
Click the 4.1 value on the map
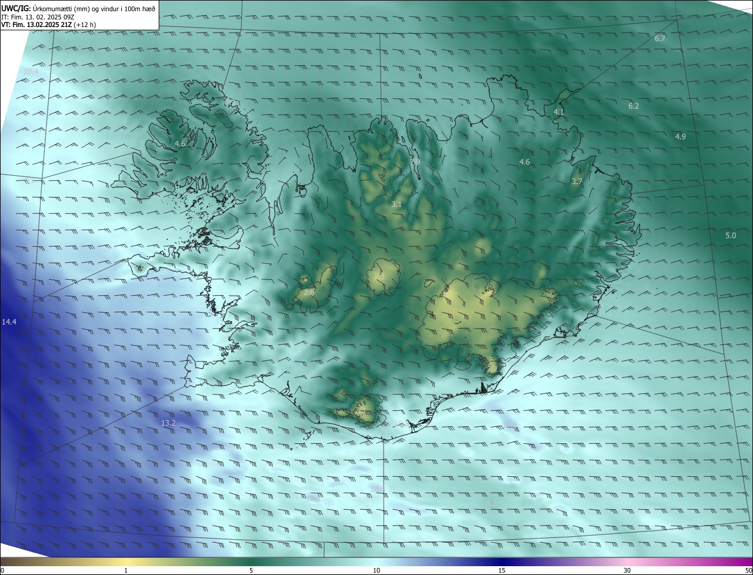[x=559, y=112]
